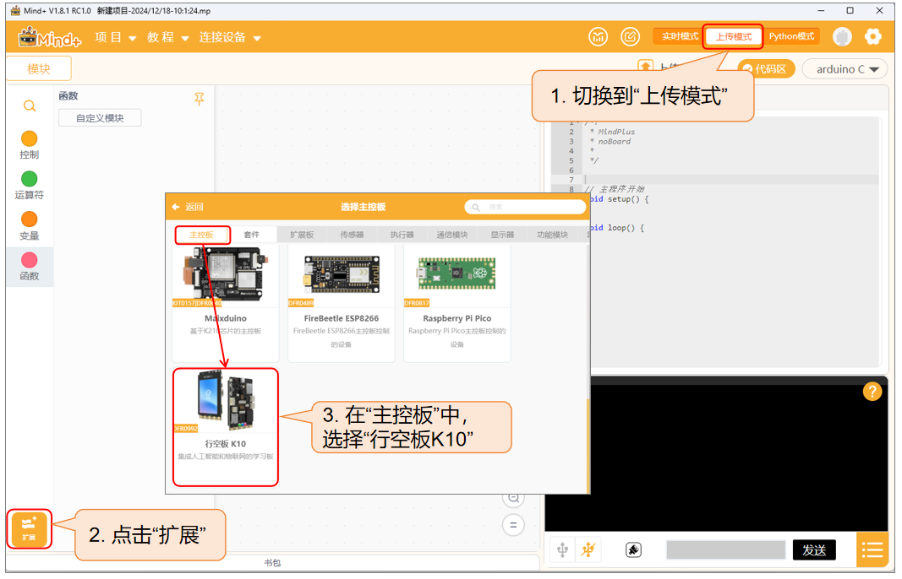Open the 项目 menu
The width and height of the screenshot is (902, 579).
115,38
